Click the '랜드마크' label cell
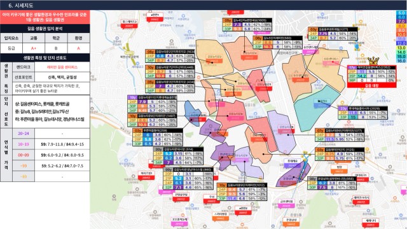This screenshot has height=229, width=407. tap(24, 67)
